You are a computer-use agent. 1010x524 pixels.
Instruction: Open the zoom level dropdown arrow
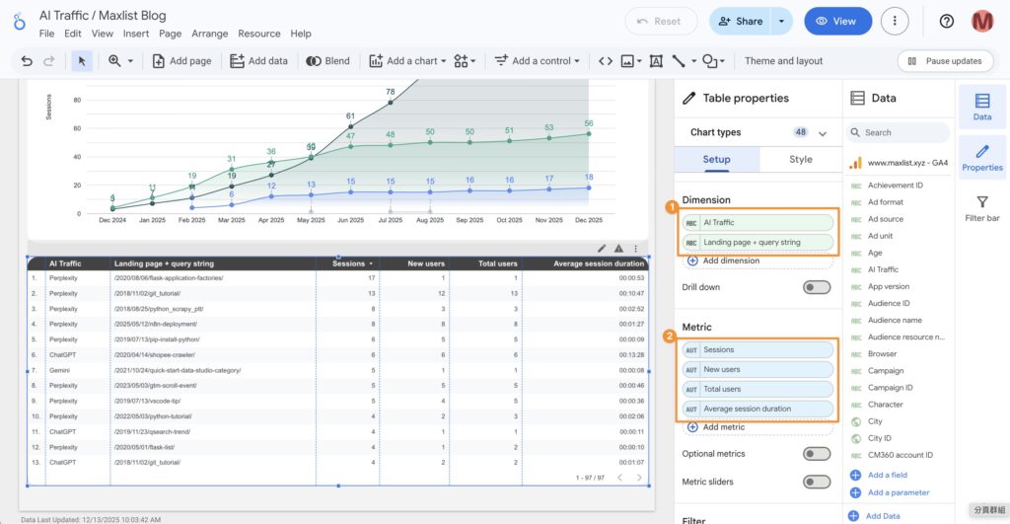(130, 61)
